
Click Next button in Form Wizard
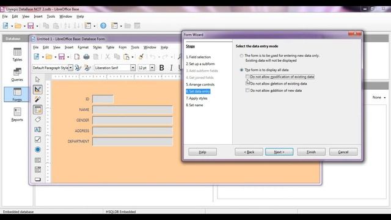(x=279, y=152)
